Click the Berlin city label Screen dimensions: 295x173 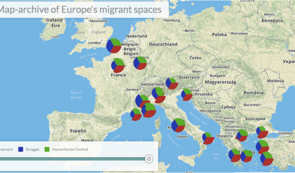point(190,31)
